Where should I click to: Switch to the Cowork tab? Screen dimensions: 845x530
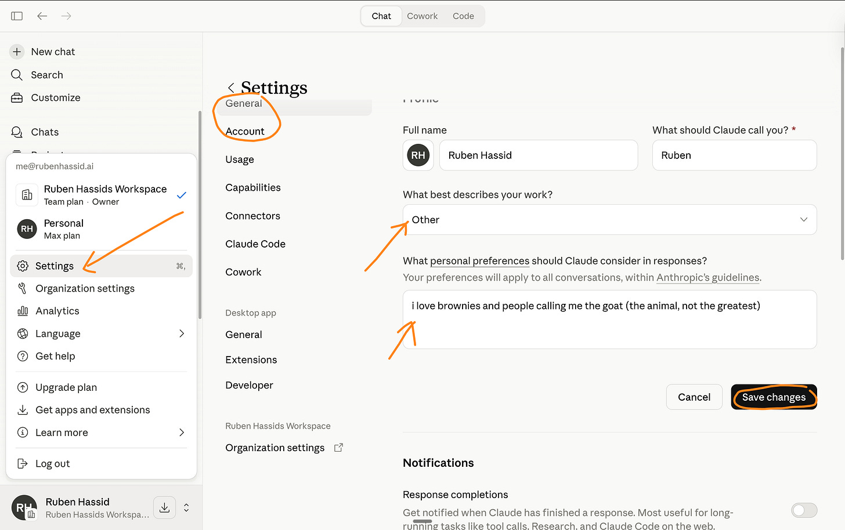click(x=422, y=16)
